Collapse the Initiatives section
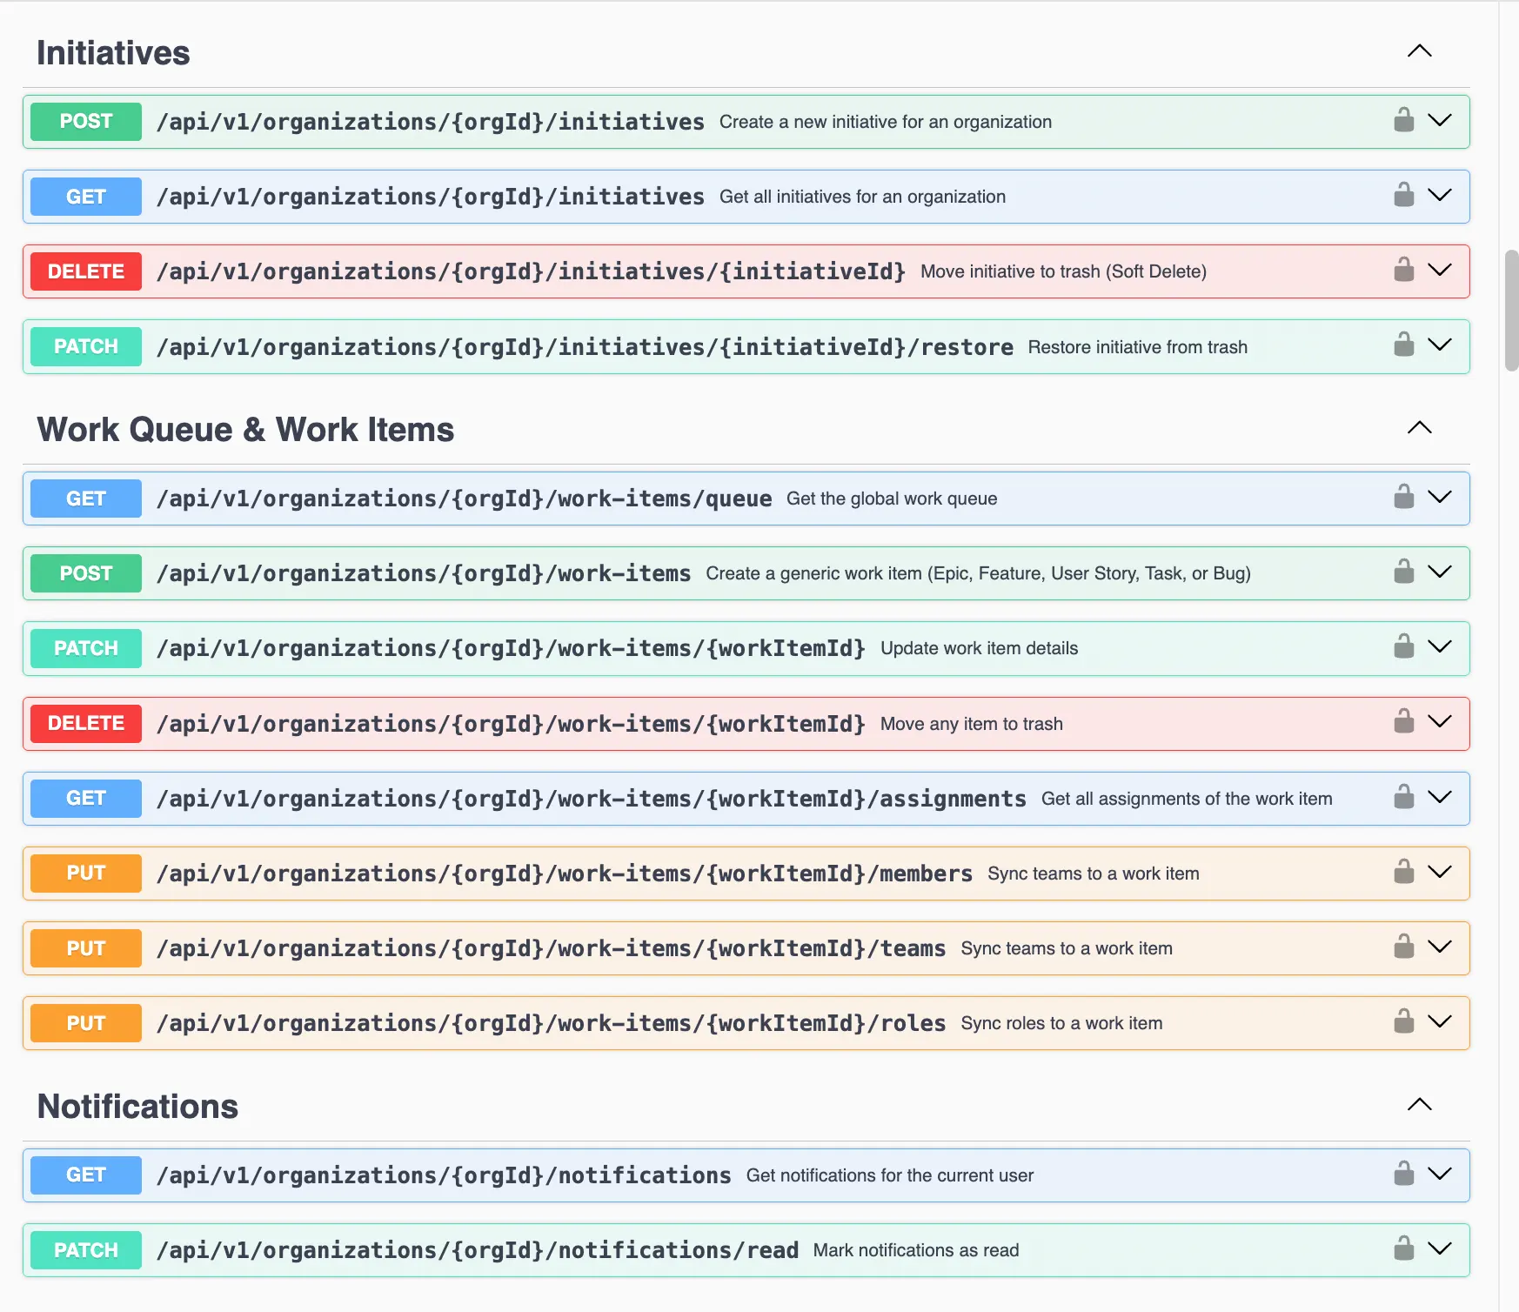Screen dimensions: 1519x1312 click(x=1419, y=51)
